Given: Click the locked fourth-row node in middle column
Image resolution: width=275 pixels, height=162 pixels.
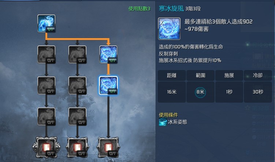Looking at the screenshot, I should (77, 117).
